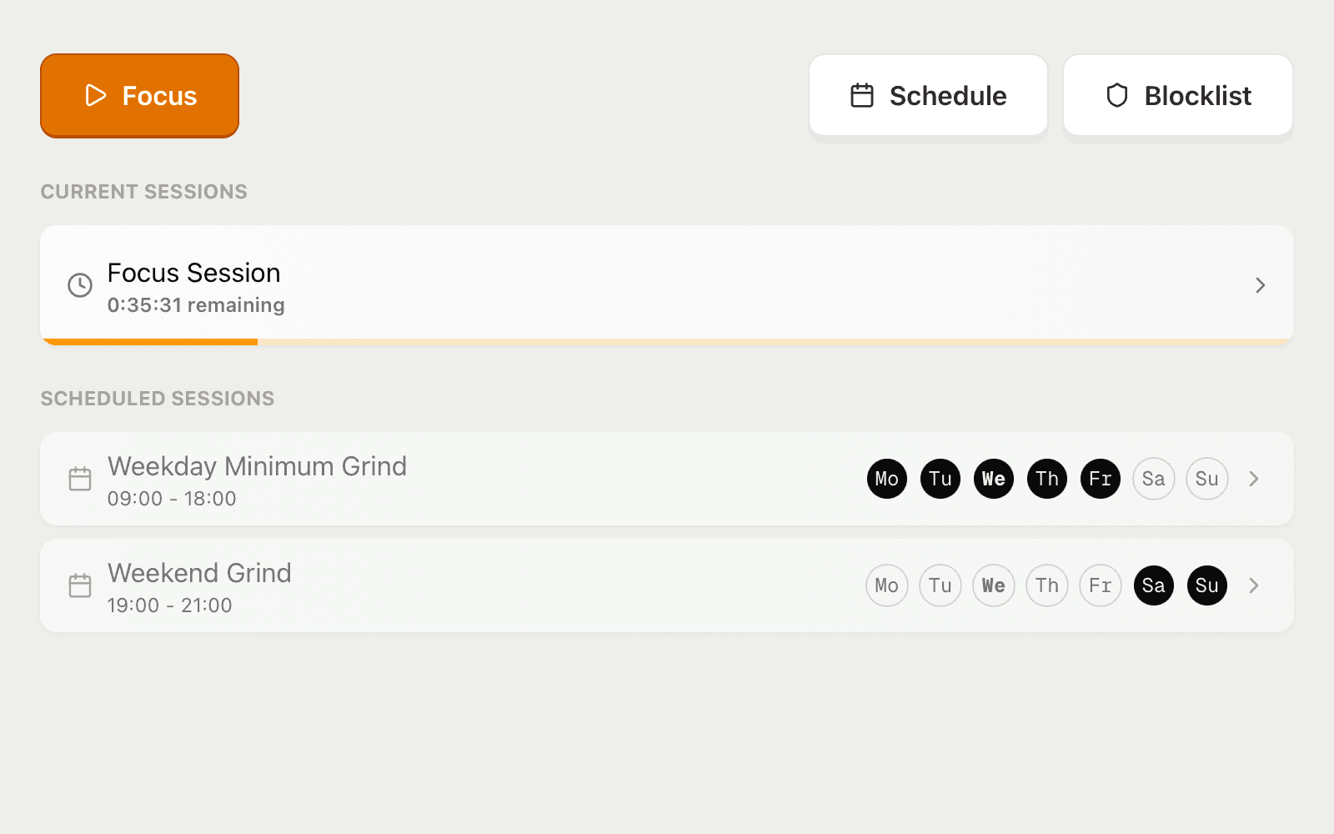Expand the Focus Session details chevron
Image resolution: width=1334 pixels, height=834 pixels.
(1260, 285)
